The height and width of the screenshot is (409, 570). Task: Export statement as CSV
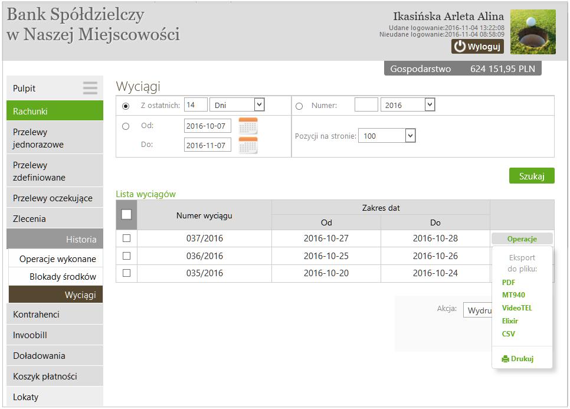pyautogui.click(x=509, y=333)
